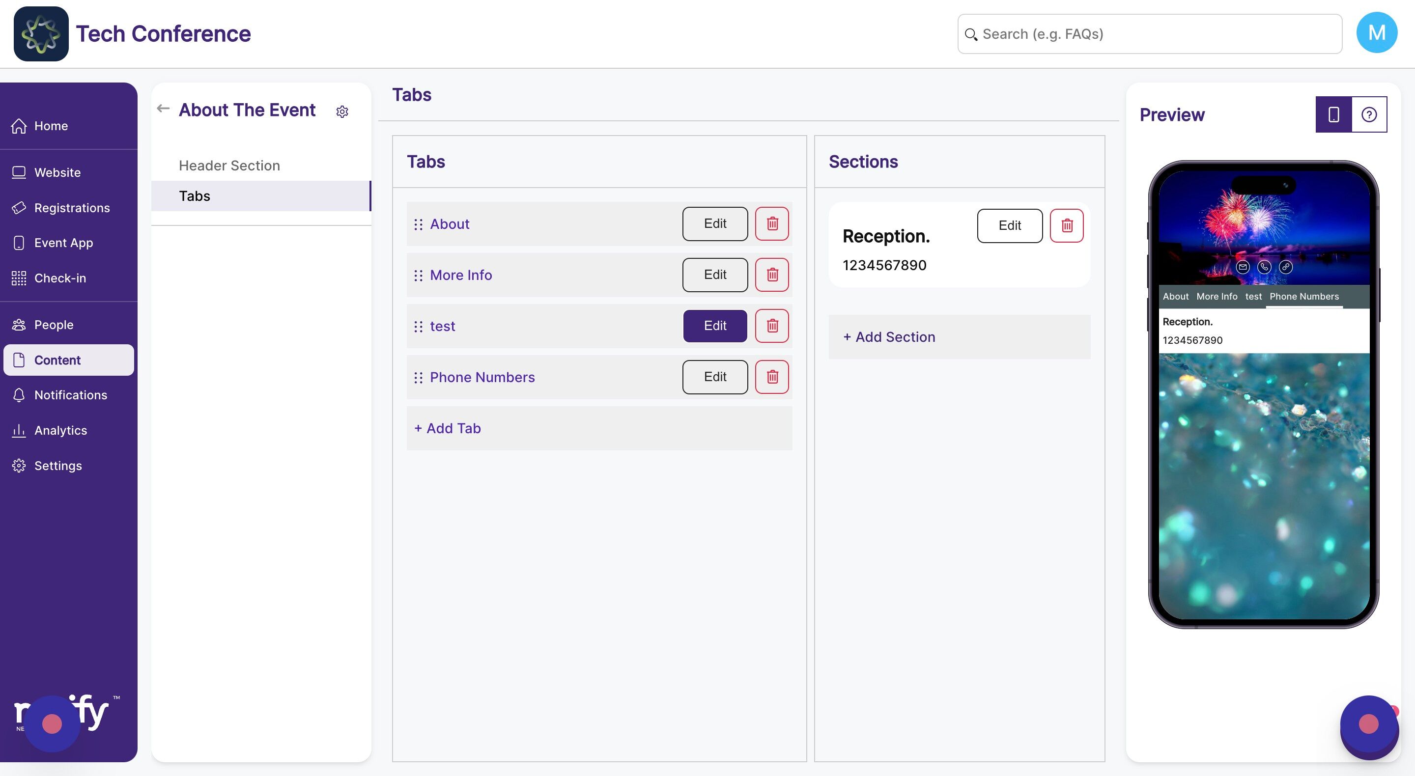Click the drag handle for More Info tab
Image resolution: width=1415 pixels, height=776 pixels.
coord(418,275)
